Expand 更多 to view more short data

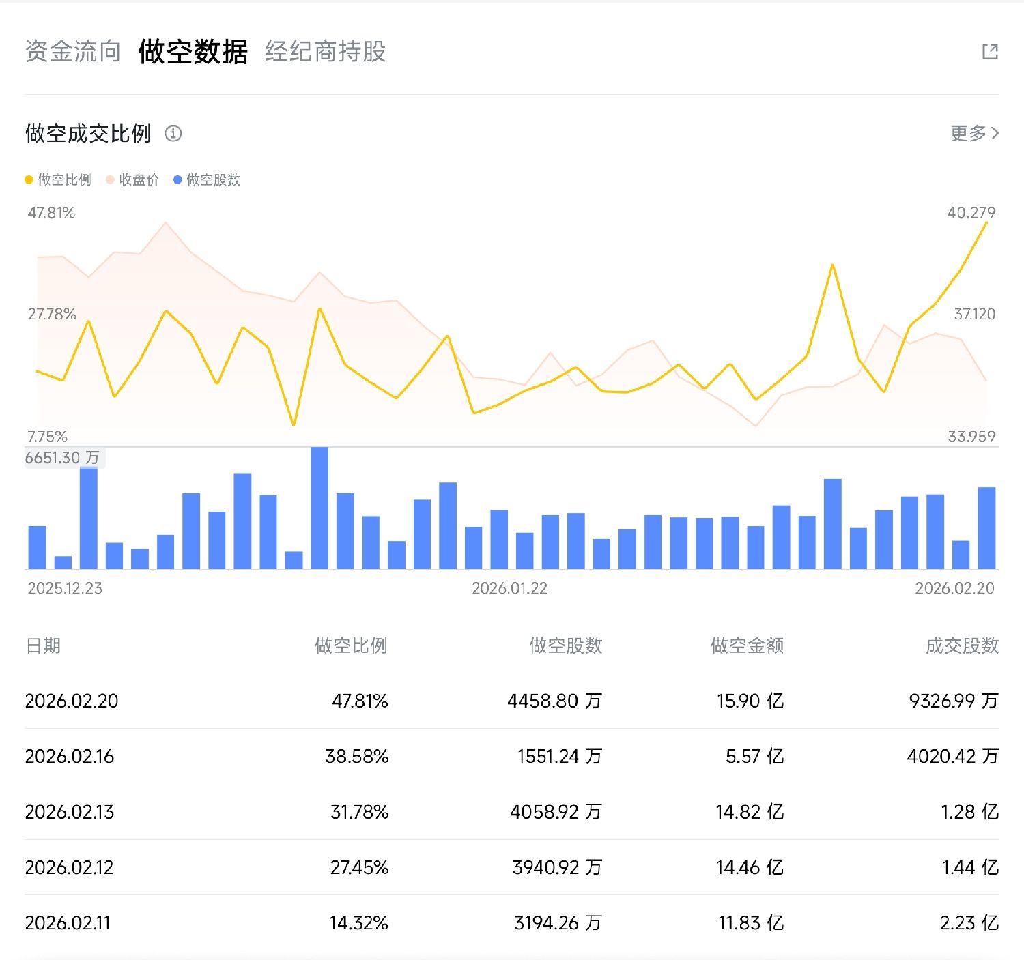(x=974, y=134)
